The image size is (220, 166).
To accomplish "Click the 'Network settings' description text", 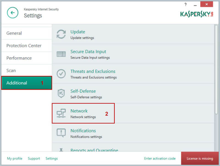I will pyautogui.click(x=83, y=117).
